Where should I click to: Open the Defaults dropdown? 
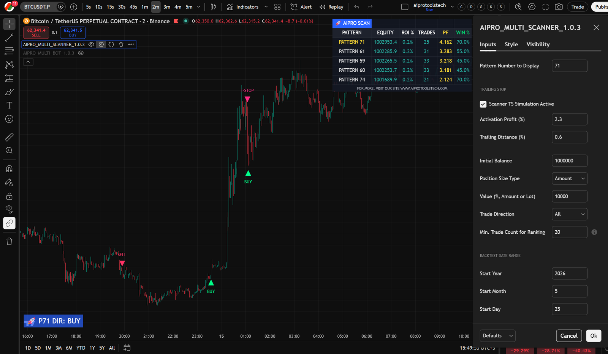pos(497,336)
